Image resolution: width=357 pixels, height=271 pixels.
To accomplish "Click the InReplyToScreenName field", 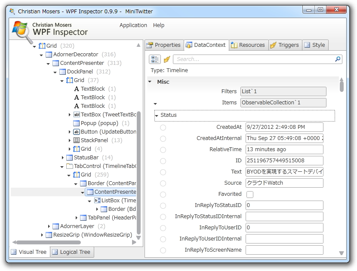I will pyautogui.click(x=284, y=250).
